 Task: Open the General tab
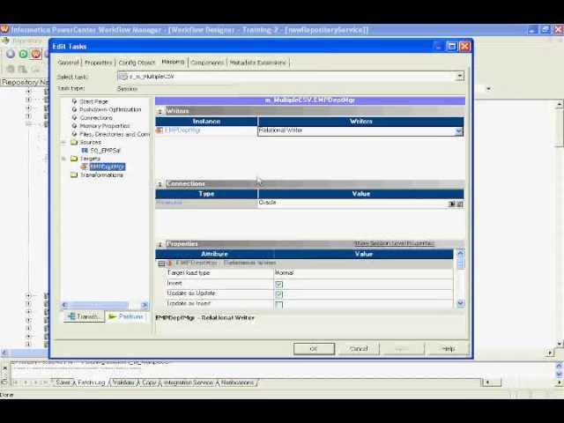(x=68, y=63)
